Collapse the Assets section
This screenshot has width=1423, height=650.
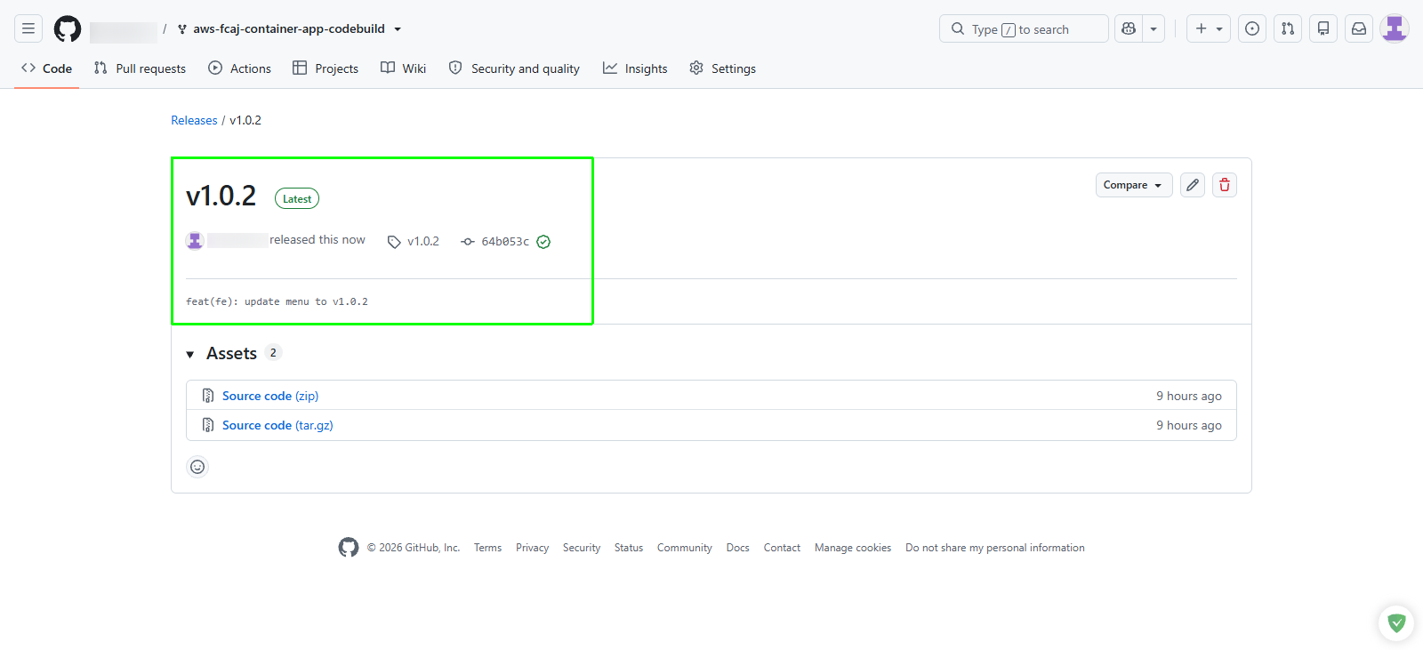[x=232, y=353]
